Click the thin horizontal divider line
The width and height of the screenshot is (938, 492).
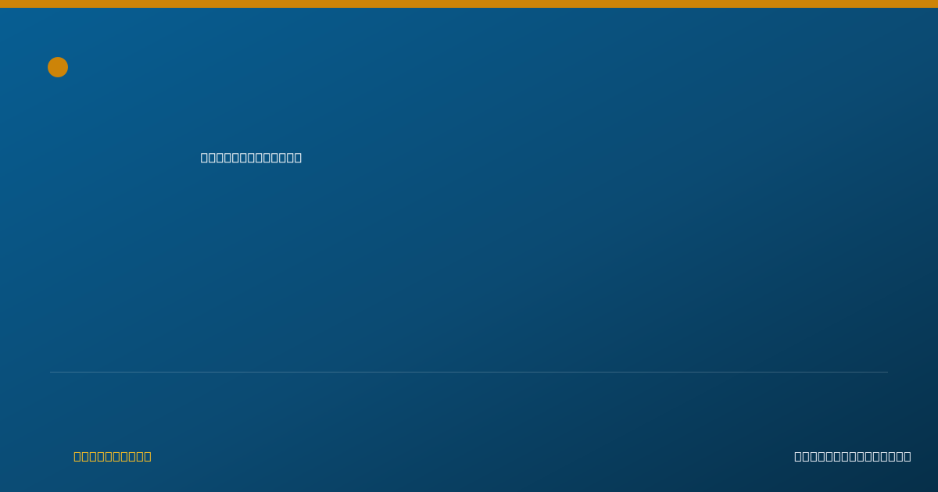tap(469, 372)
